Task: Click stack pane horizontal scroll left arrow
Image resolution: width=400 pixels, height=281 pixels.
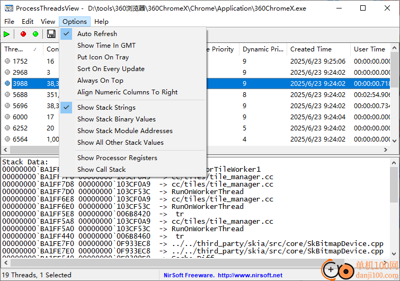Action: pos(6,262)
